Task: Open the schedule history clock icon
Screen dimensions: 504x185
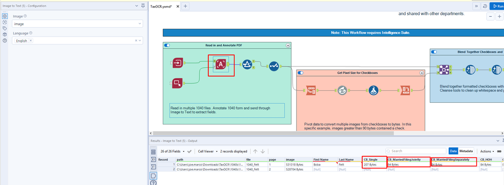Action: point(485,6)
